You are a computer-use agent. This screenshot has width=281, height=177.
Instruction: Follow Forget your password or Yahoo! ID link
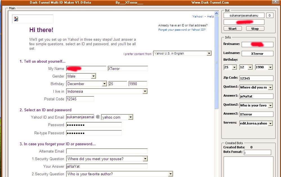point(182,30)
